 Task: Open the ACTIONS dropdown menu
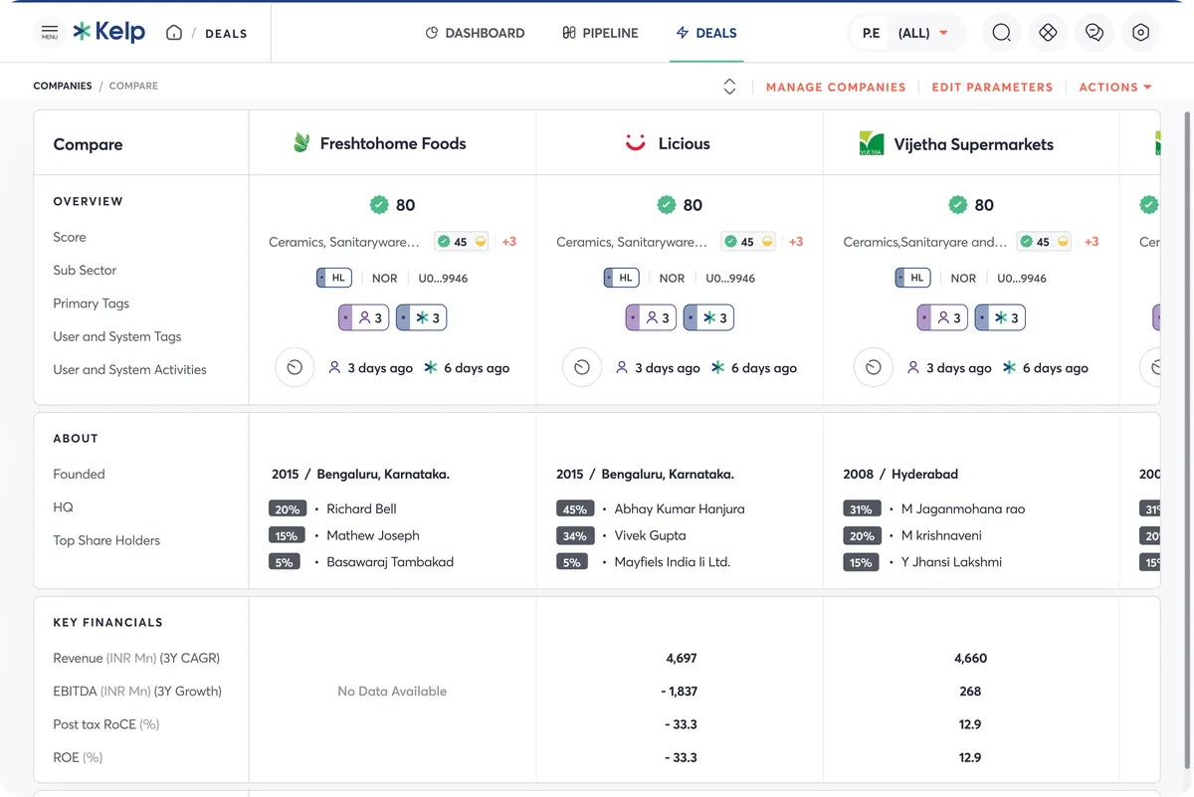(x=1115, y=87)
